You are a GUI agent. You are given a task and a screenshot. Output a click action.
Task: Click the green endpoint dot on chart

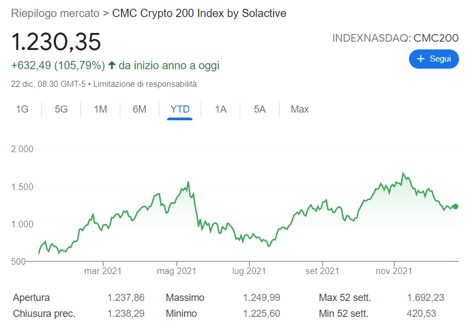(455, 206)
